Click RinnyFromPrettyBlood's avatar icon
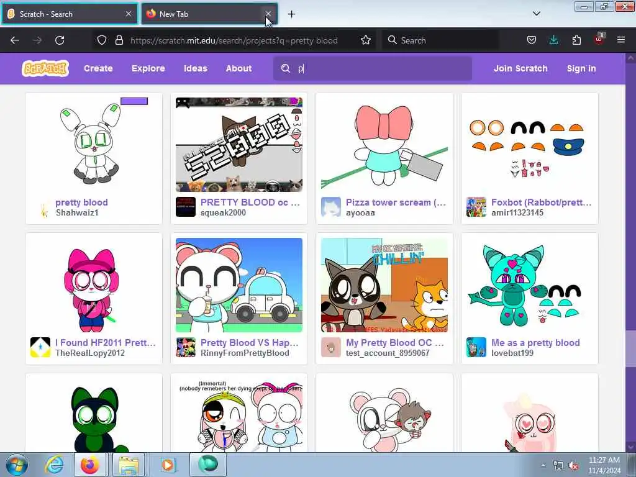The image size is (636, 477). [186, 347]
